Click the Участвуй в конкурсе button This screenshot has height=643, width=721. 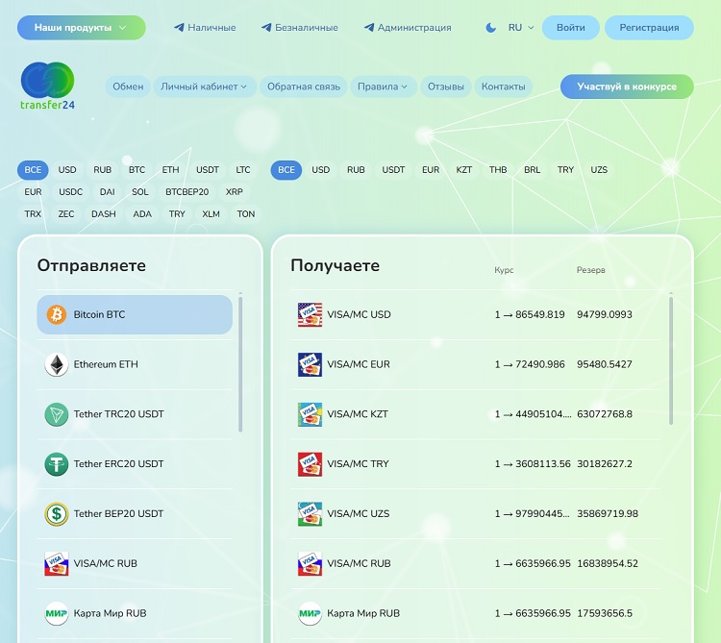626,87
